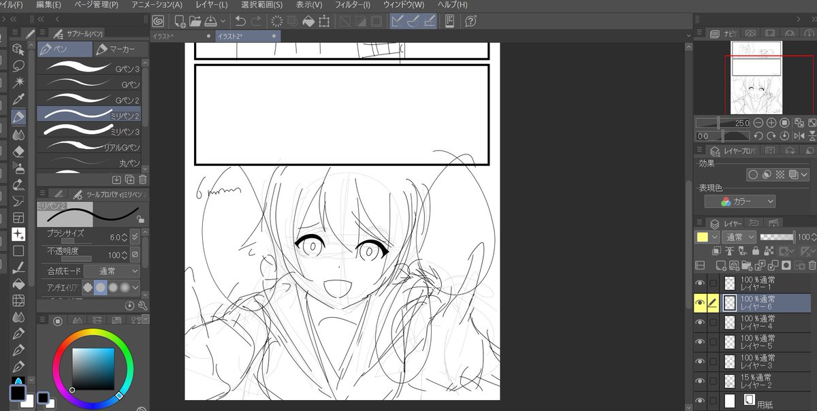The height and width of the screenshot is (411, 817).
Task: Open the smartphone connection icon
Action: point(449,21)
